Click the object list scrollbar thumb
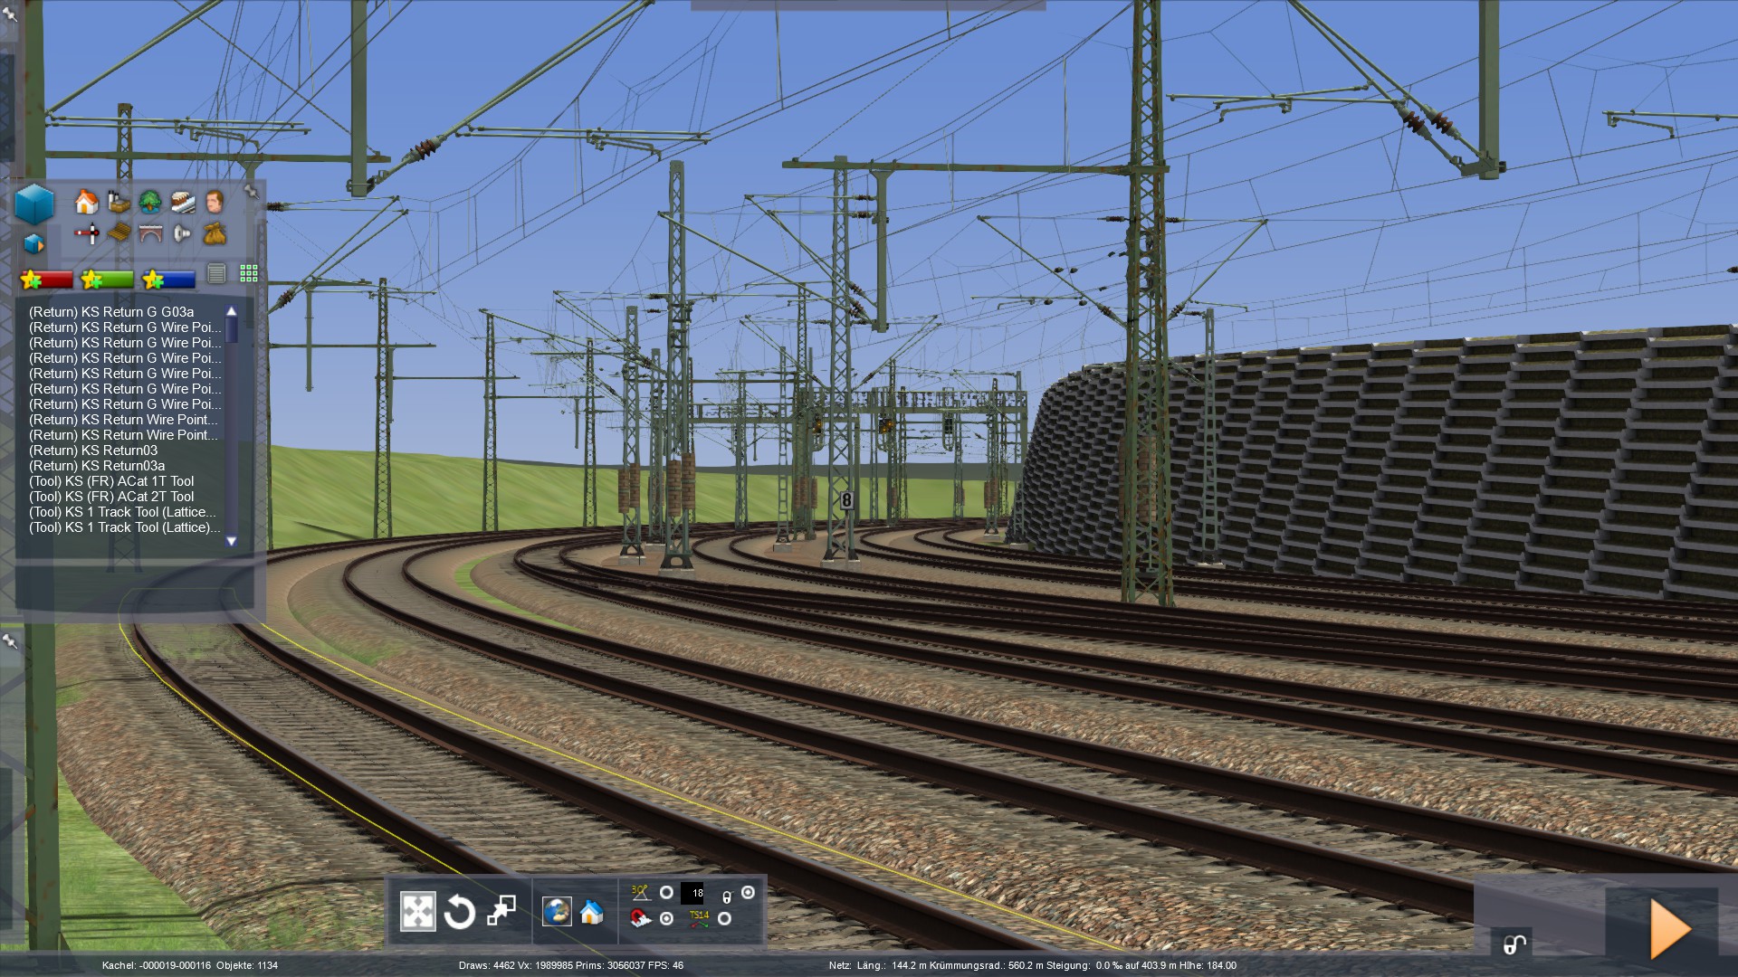The height and width of the screenshot is (977, 1738). tap(231, 330)
